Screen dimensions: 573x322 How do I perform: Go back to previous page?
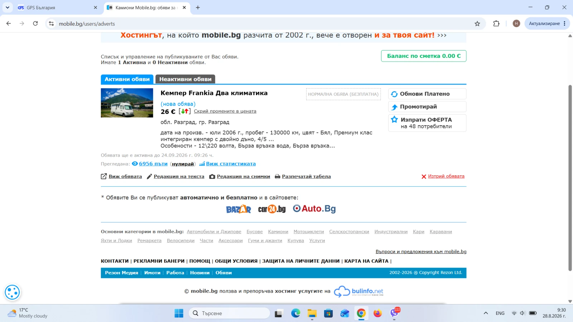click(x=9, y=24)
